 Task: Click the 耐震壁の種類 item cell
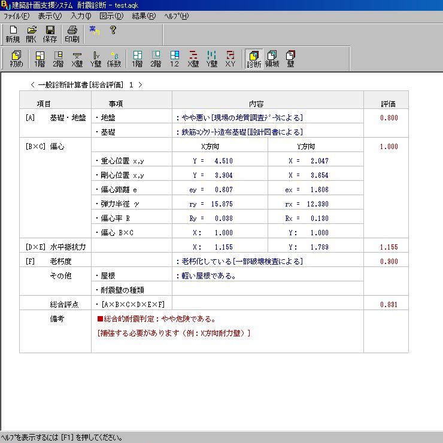pyautogui.click(x=132, y=289)
